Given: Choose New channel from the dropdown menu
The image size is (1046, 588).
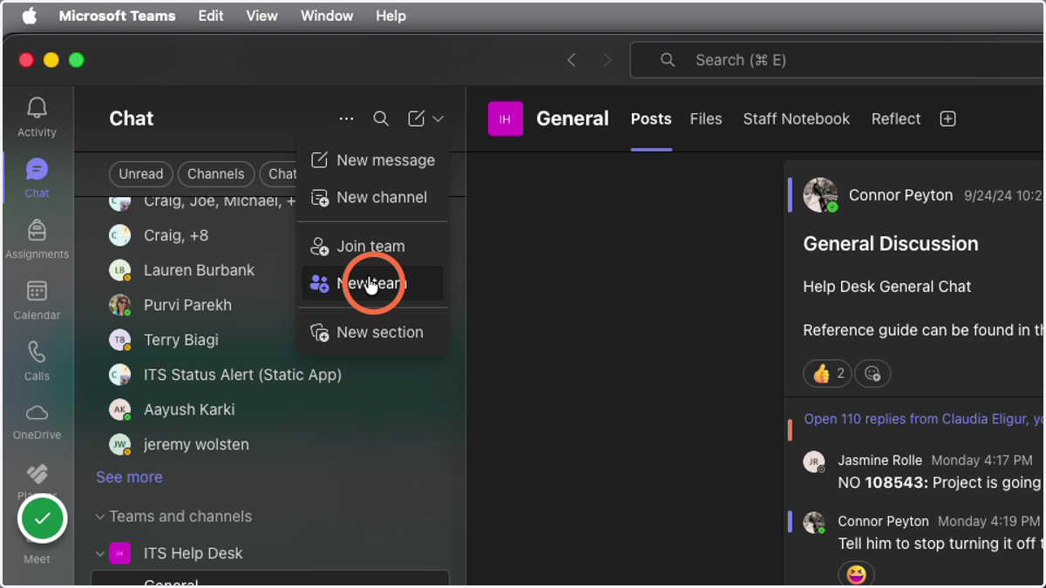Looking at the screenshot, I should click(x=372, y=198).
